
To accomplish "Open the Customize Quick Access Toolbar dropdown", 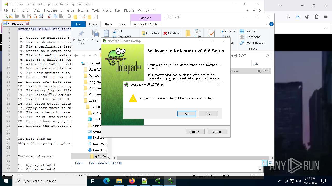I will point(94,17).
